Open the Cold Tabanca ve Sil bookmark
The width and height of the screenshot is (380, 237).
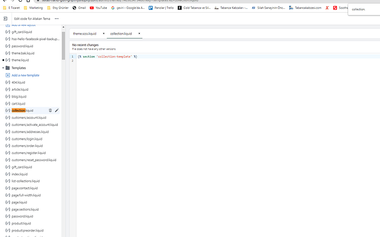click(x=194, y=8)
